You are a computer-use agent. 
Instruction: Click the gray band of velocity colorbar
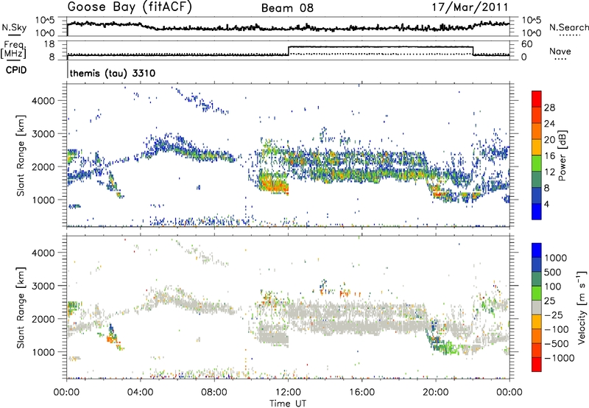tap(537, 308)
